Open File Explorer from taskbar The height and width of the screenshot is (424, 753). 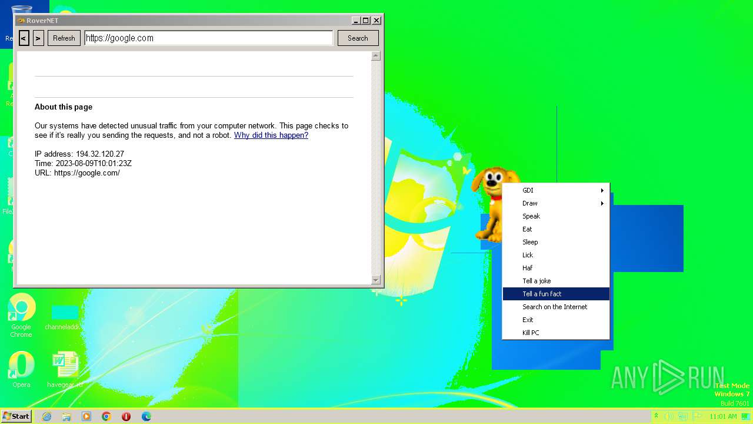(x=66, y=416)
